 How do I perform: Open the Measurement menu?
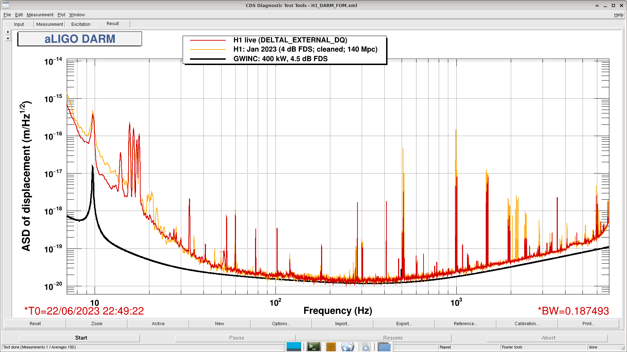(x=40, y=15)
